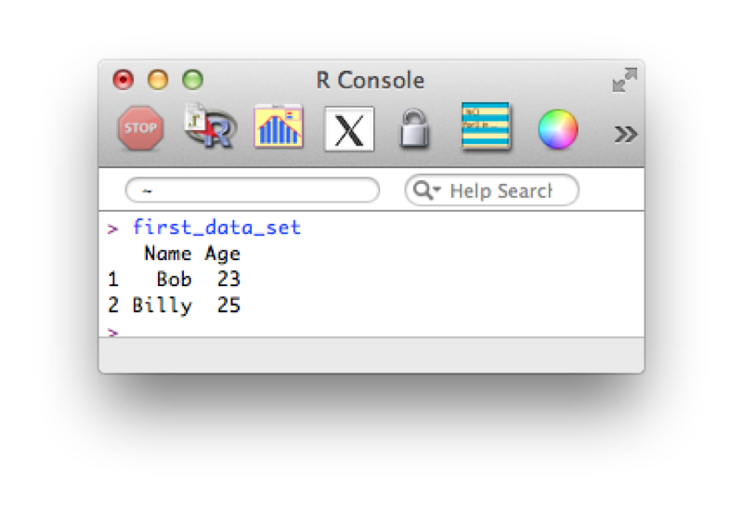Minimize the window with the yellow button
The image size is (743, 510).
point(158,80)
